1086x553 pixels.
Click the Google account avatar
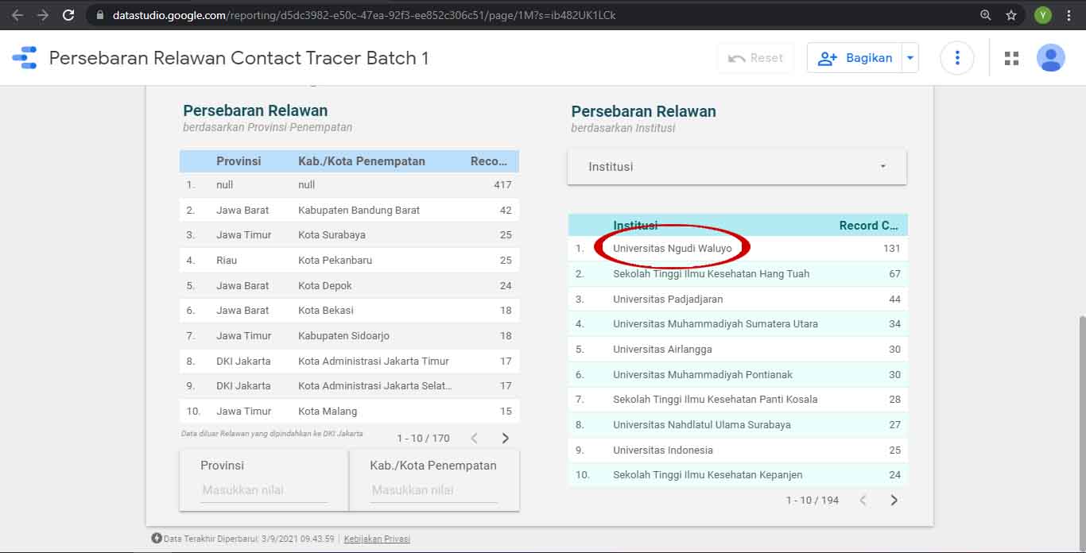1050,58
